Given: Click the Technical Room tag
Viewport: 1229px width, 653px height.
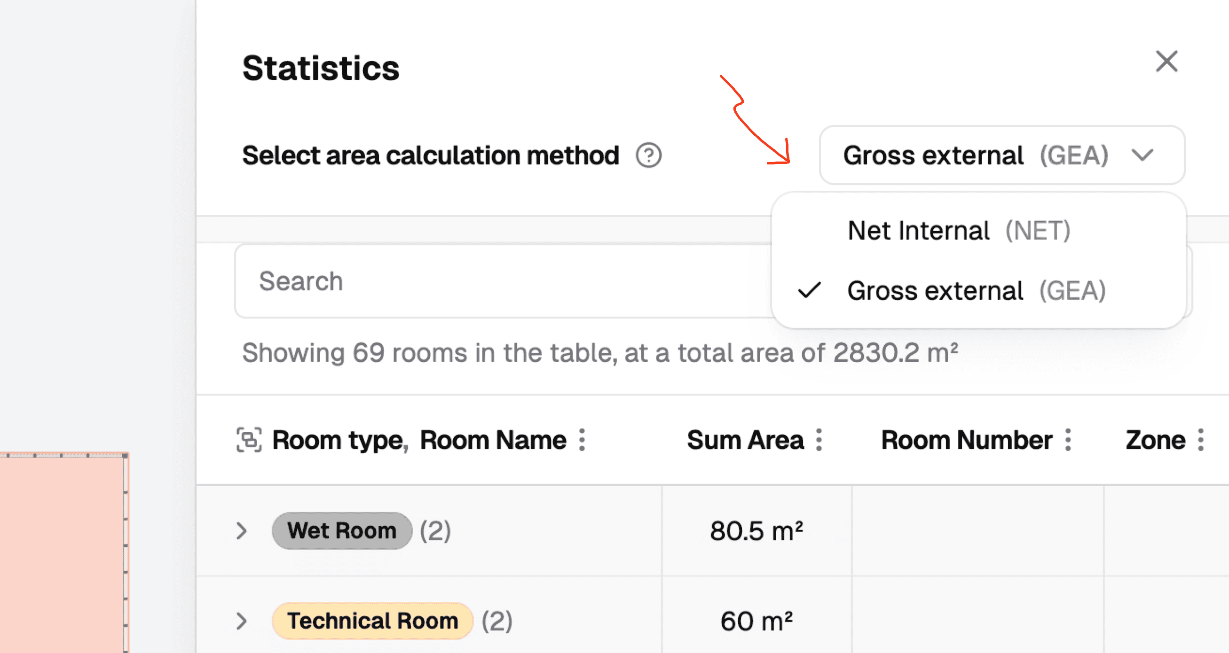Looking at the screenshot, I should click(372, 621).
